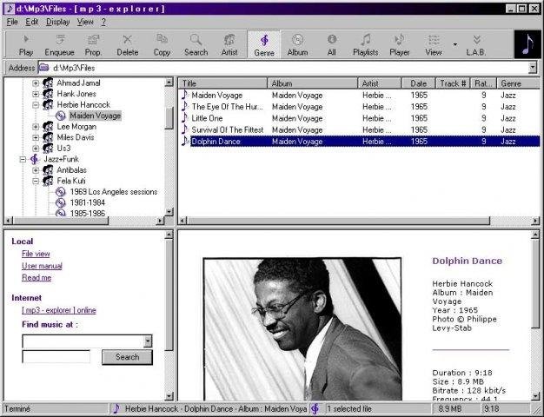Screen dimensions: 544x417
Task: Click the tree pane vertical scrollbar thumb
Action: [x=169, y=118]
